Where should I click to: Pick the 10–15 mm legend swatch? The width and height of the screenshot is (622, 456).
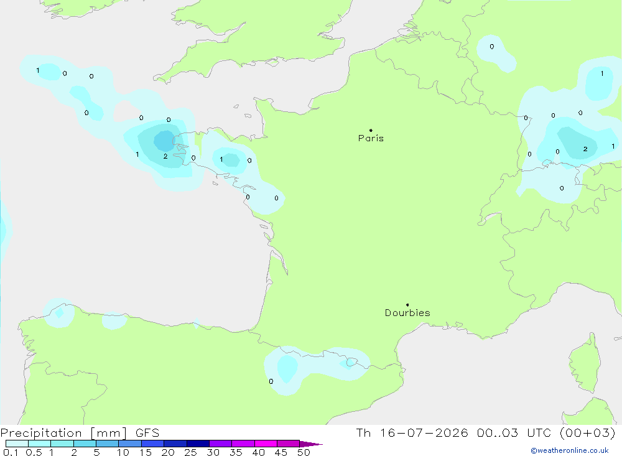[x=130, y=444]
